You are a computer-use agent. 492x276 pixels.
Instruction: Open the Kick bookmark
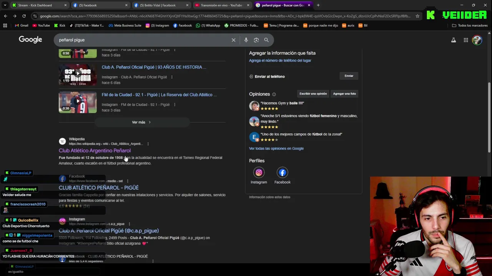60,25
